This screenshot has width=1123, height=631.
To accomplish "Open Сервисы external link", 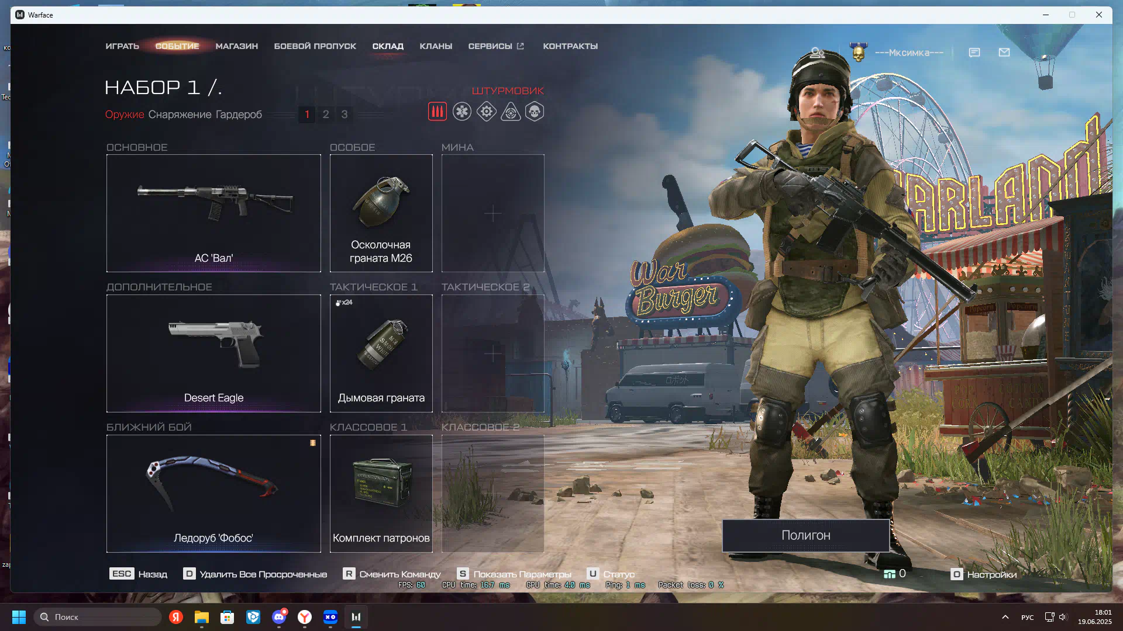I will [496, 46].
